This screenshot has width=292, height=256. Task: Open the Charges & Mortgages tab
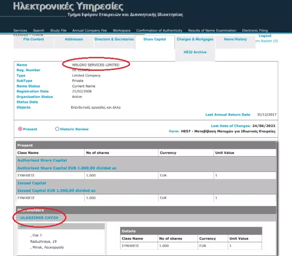pos(195,39)
